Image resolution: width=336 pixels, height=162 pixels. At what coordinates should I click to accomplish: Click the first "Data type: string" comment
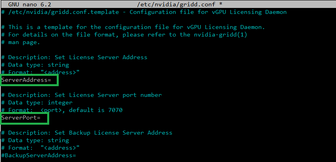35,65
